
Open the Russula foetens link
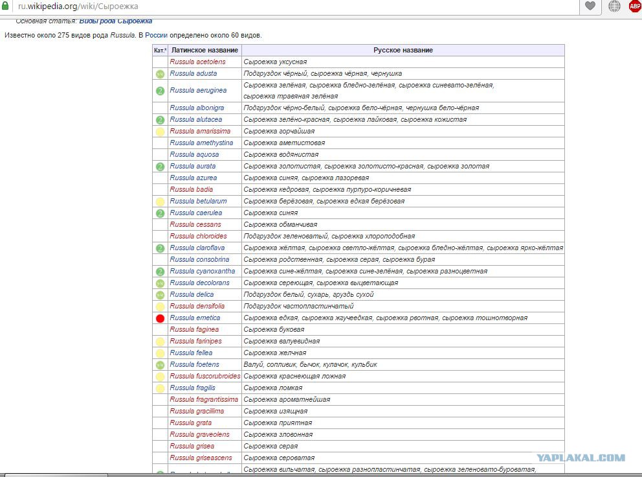point(195,365)
